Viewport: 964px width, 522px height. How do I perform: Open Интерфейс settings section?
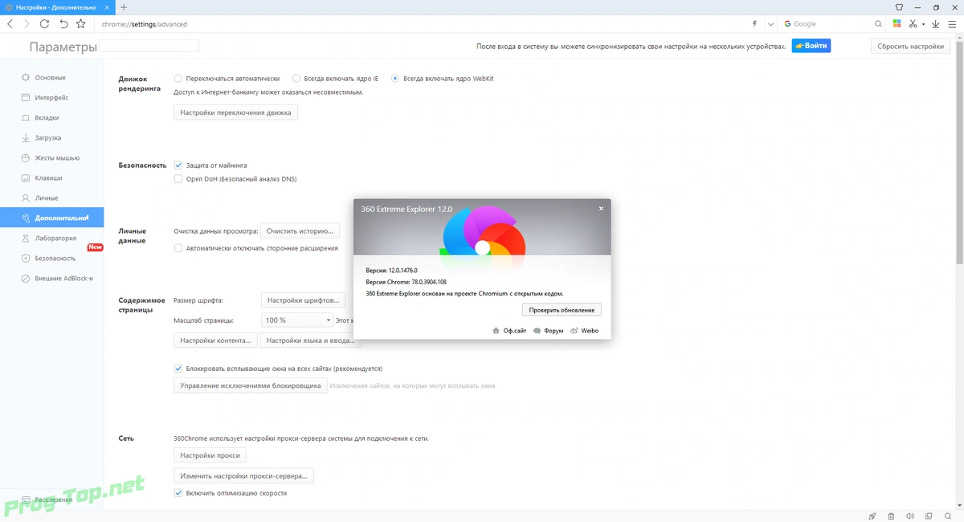51,98
